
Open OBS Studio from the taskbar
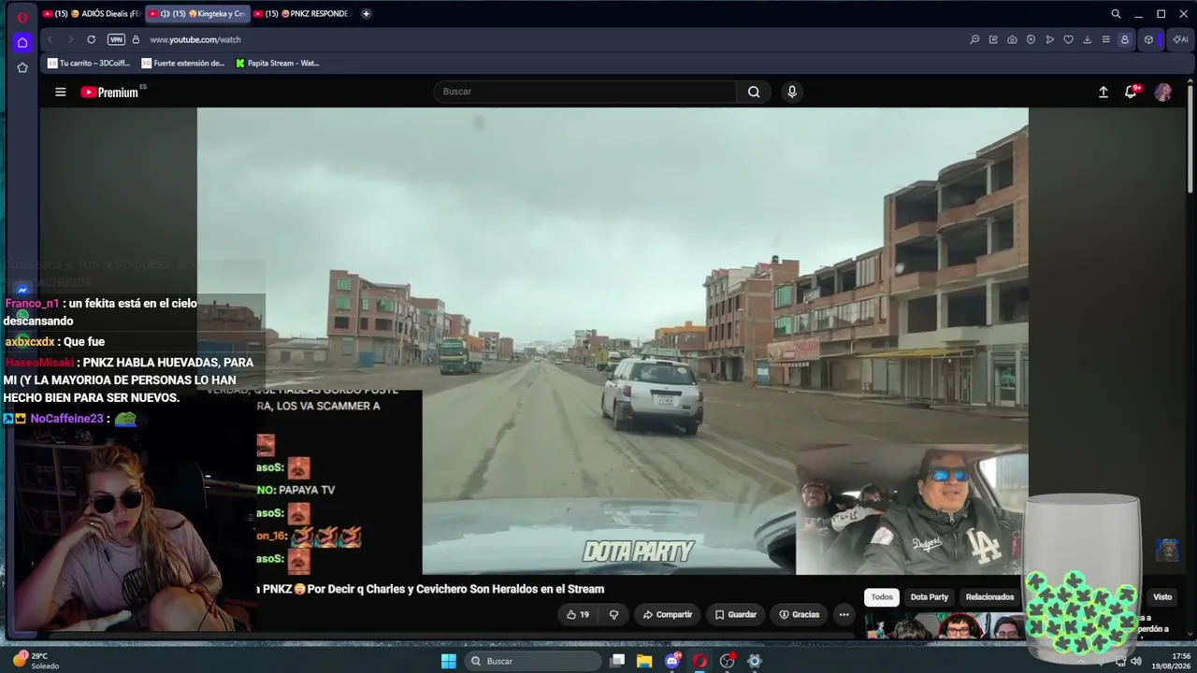coord(728,661)
